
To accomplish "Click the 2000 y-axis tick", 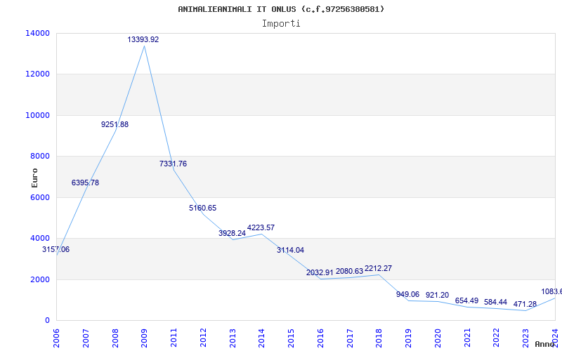I will (x=39, y=279).
